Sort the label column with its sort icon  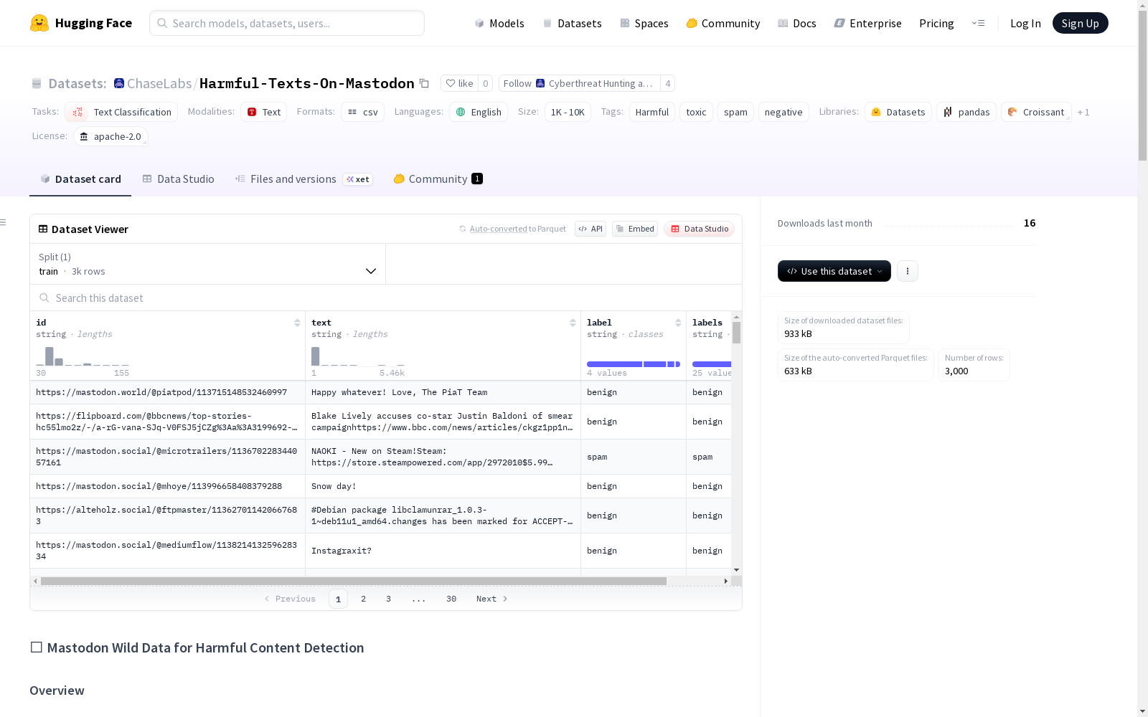point(678,323)
